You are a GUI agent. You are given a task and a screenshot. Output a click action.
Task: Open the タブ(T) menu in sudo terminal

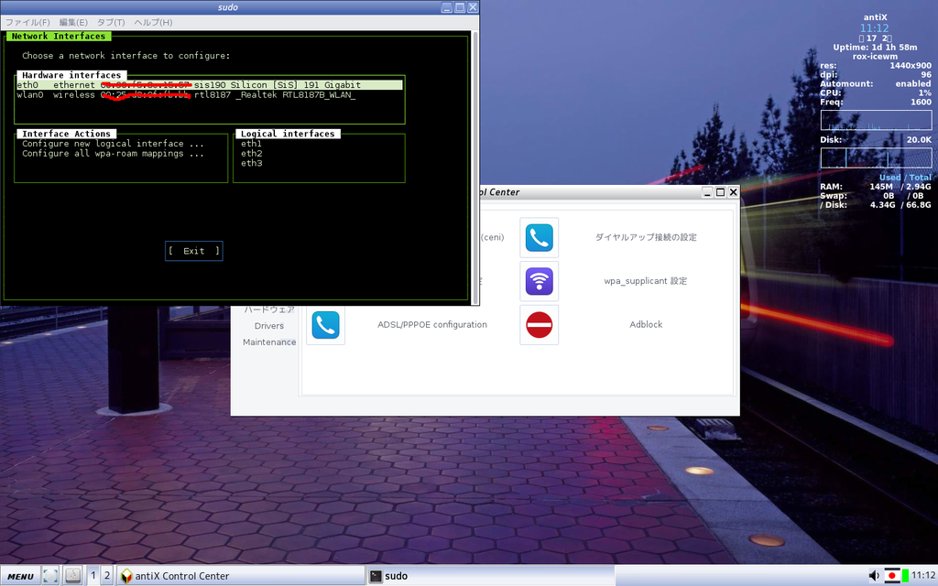pos(111,22)
